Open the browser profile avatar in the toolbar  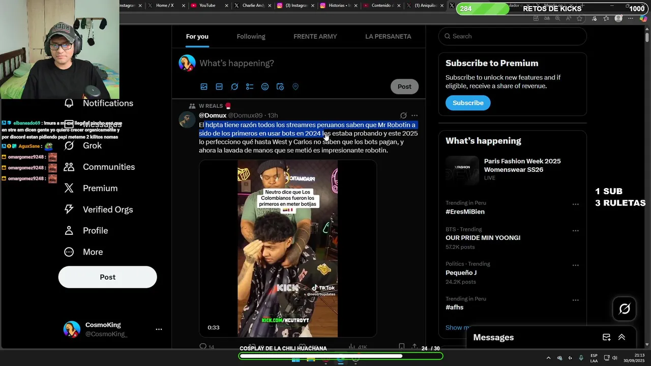618,18
